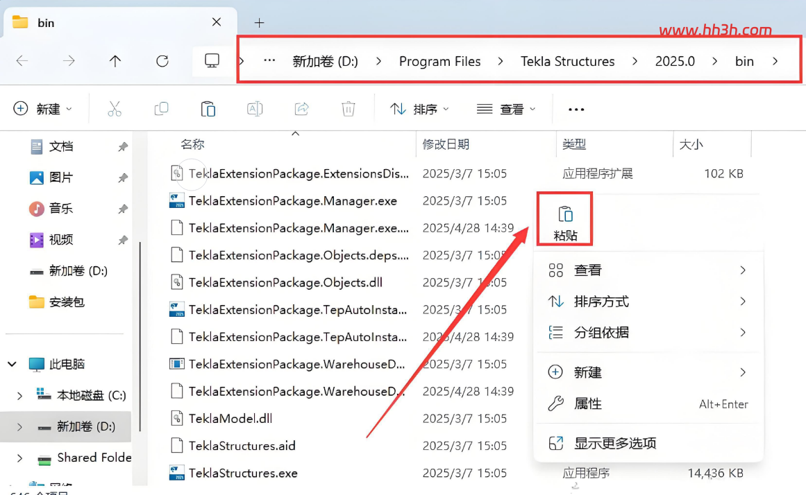Viewport: 806px width, 495px height.
Task: Click the Cut scissors icon in toolbar
Action: tap(115, 109)
